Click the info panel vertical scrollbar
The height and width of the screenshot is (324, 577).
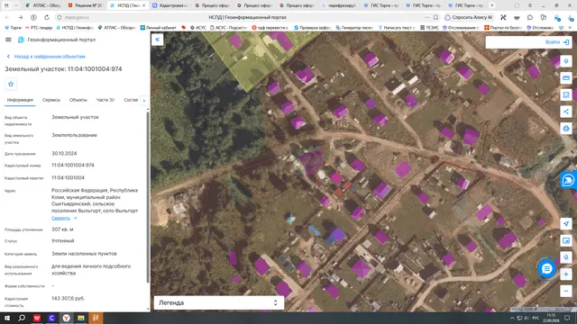point(148,196)
